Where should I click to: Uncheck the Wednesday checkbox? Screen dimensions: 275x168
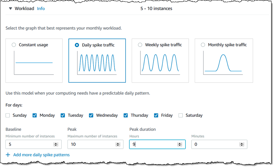pos(91,115)
